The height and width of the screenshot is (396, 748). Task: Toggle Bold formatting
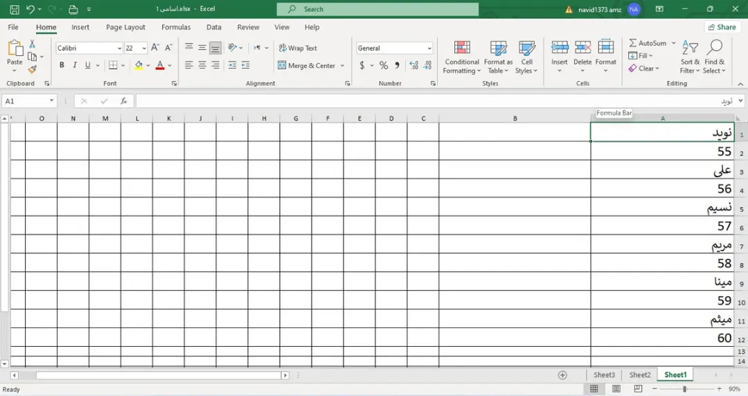62,65
